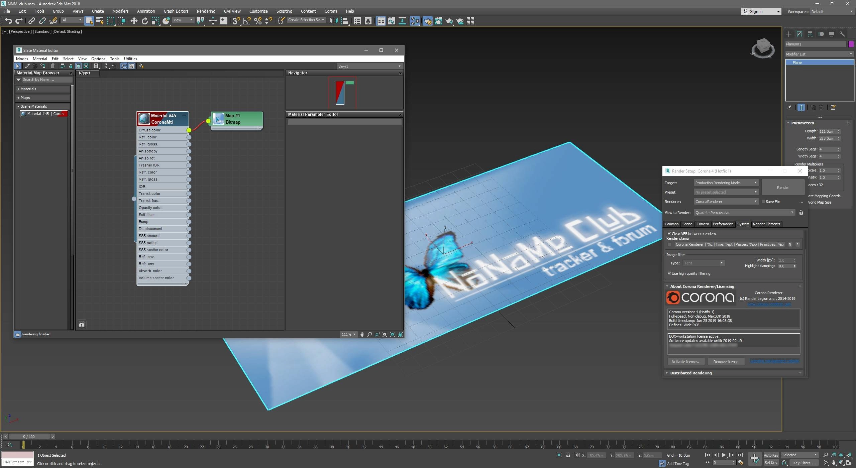Viewport: 856px width, 468px height.
Task: Toggle the selection lock padlock in status bar
Action: point(568,455)
